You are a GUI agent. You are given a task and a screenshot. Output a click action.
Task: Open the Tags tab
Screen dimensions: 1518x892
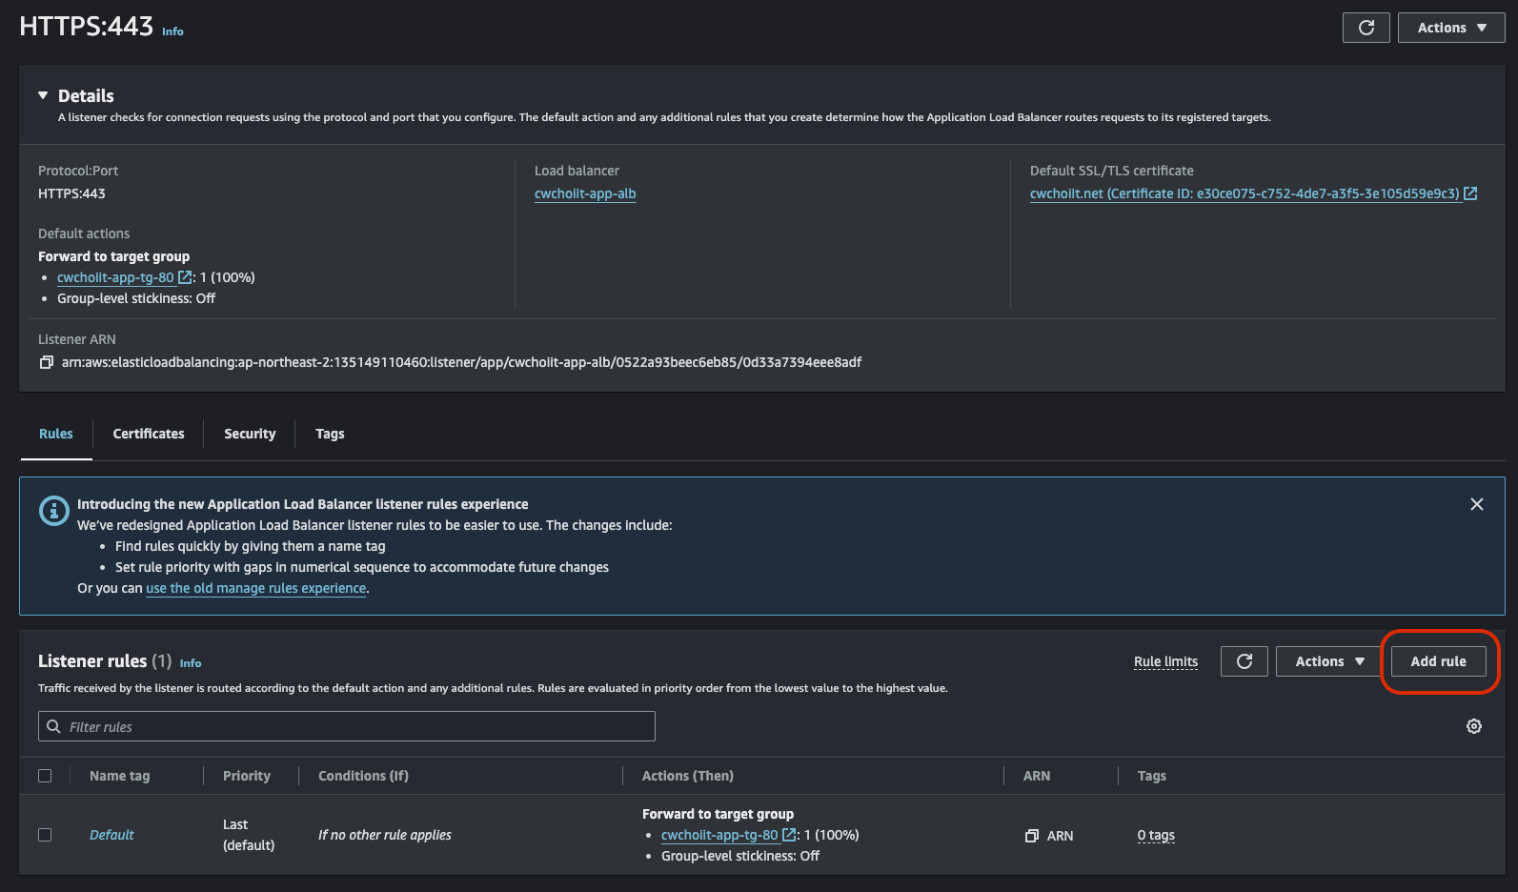[330, 434]
